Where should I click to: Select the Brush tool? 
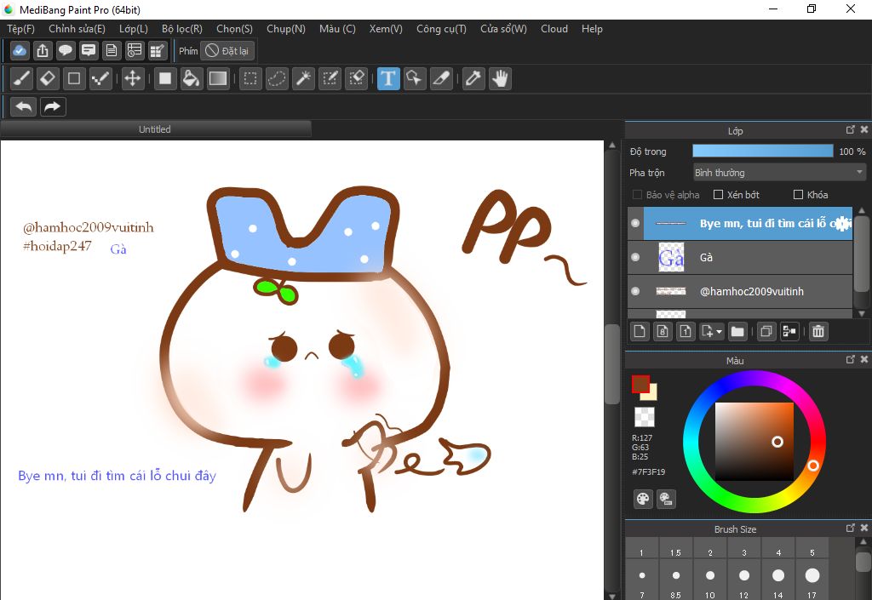[23, 79]
